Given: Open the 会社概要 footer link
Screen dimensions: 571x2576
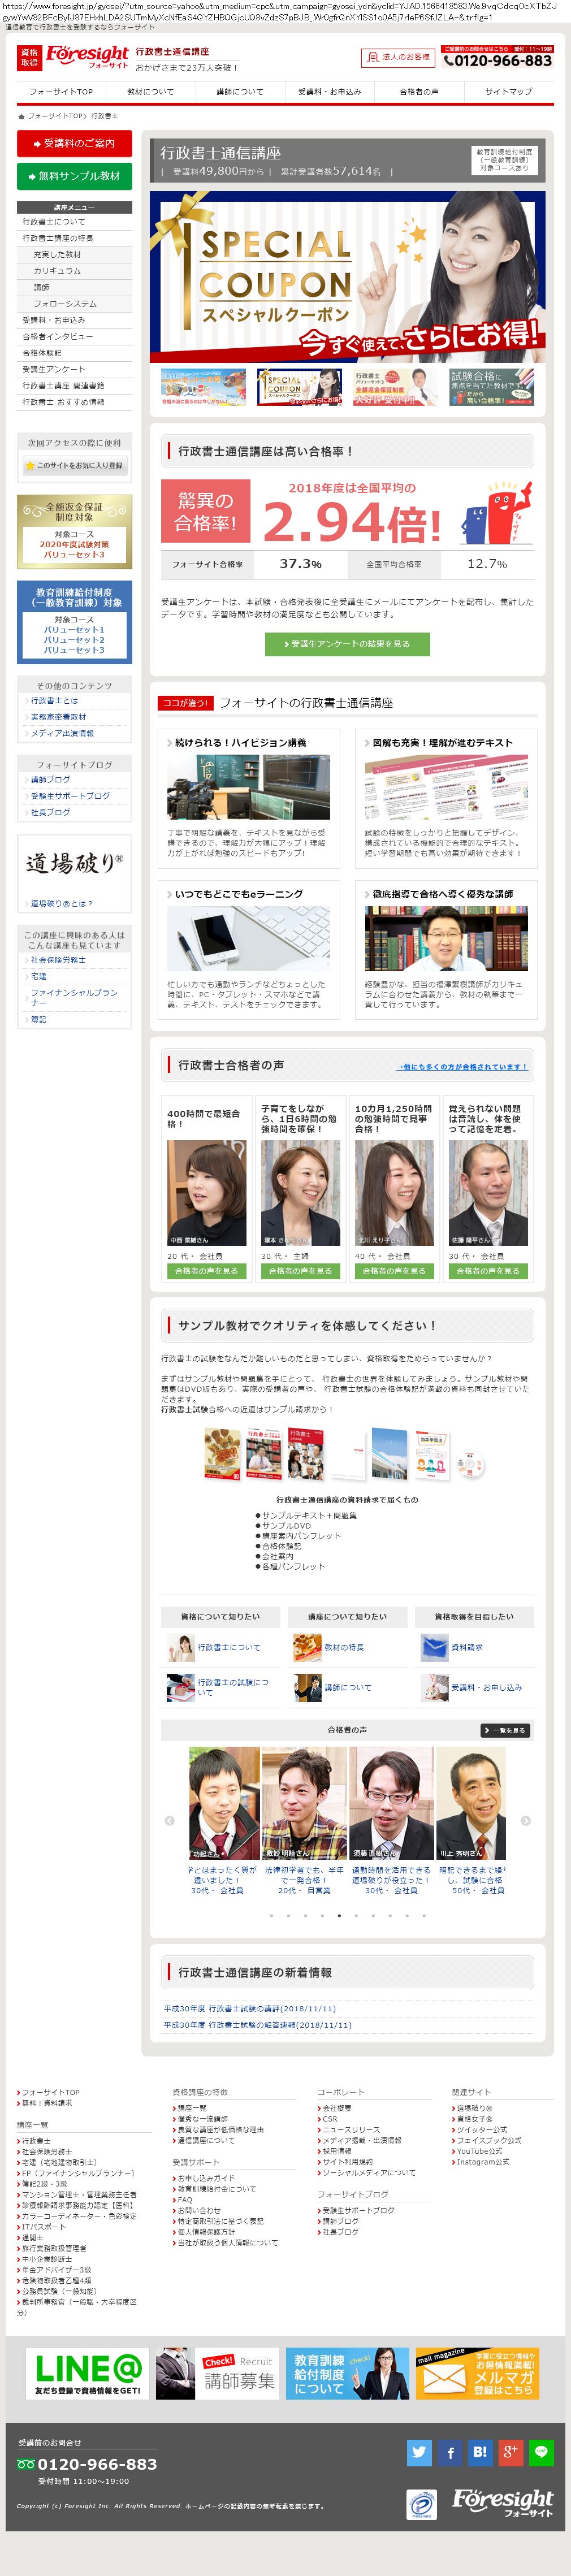Looking at the screenshot, I should pyautogui.click(x=336, y=2108).
